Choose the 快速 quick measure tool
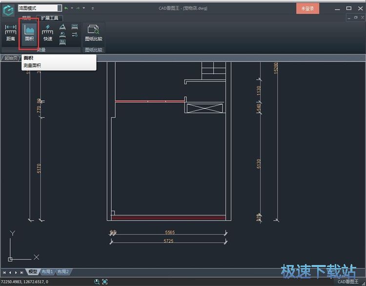The image size is (366, 286). pos(47,33)
